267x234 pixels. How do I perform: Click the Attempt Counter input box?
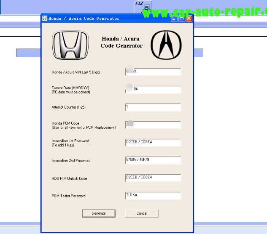tap(153, 107)
